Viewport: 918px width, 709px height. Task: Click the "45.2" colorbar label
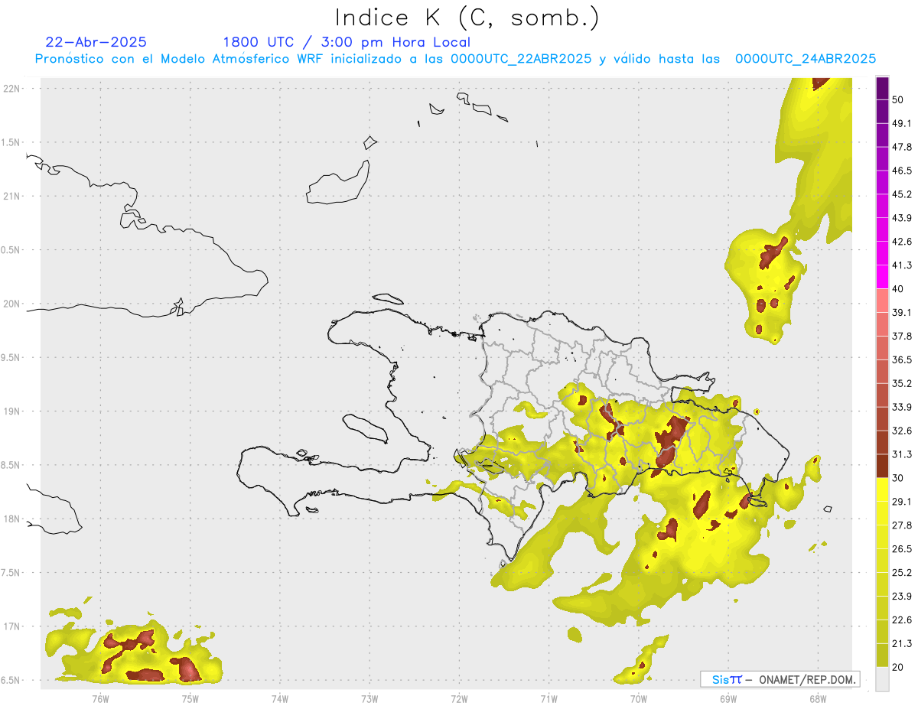902,194
